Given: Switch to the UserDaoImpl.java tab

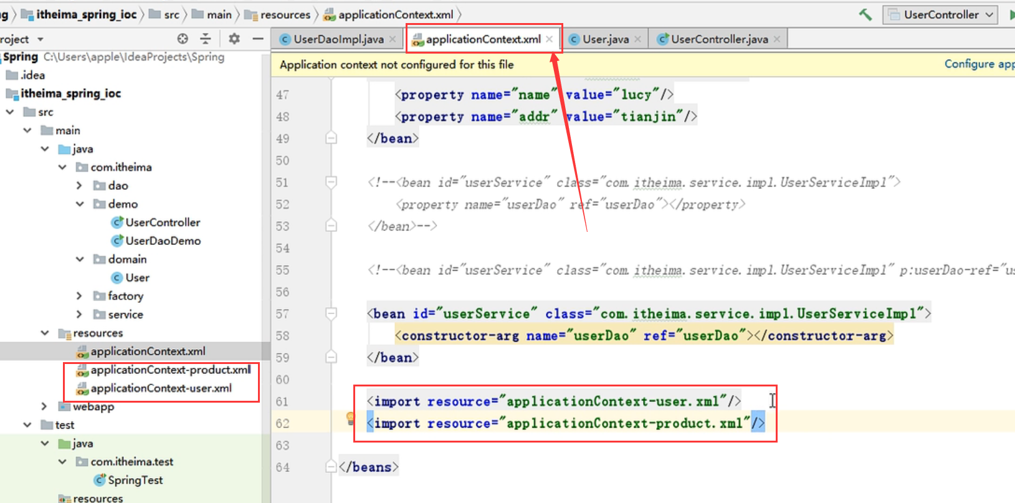Looking at the screenshot, I should (338, 39).
